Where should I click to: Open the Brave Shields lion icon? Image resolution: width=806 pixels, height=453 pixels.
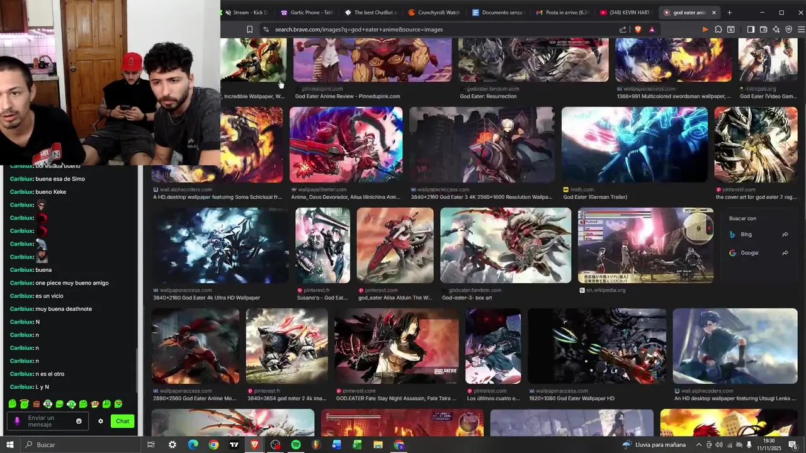coord(638,30)
